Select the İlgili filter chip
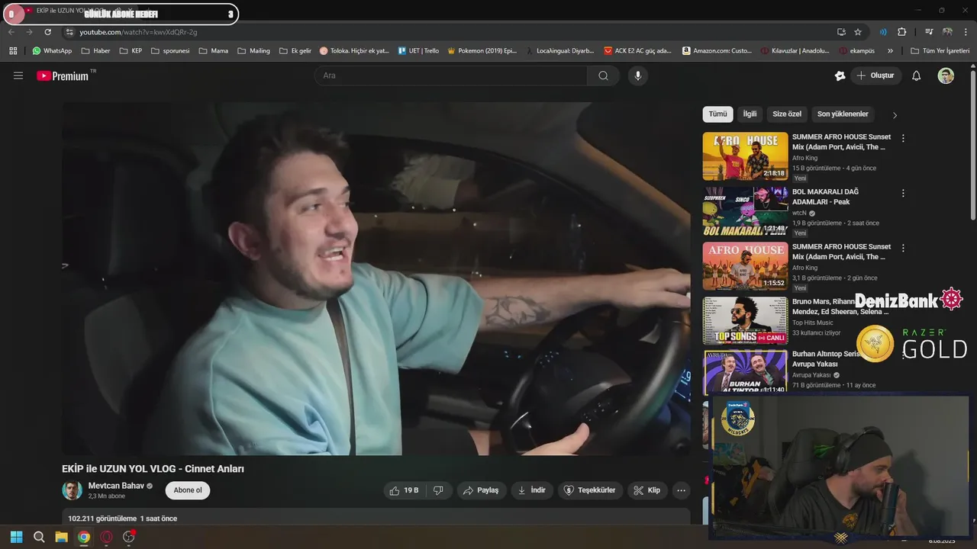 pos(750,114)
